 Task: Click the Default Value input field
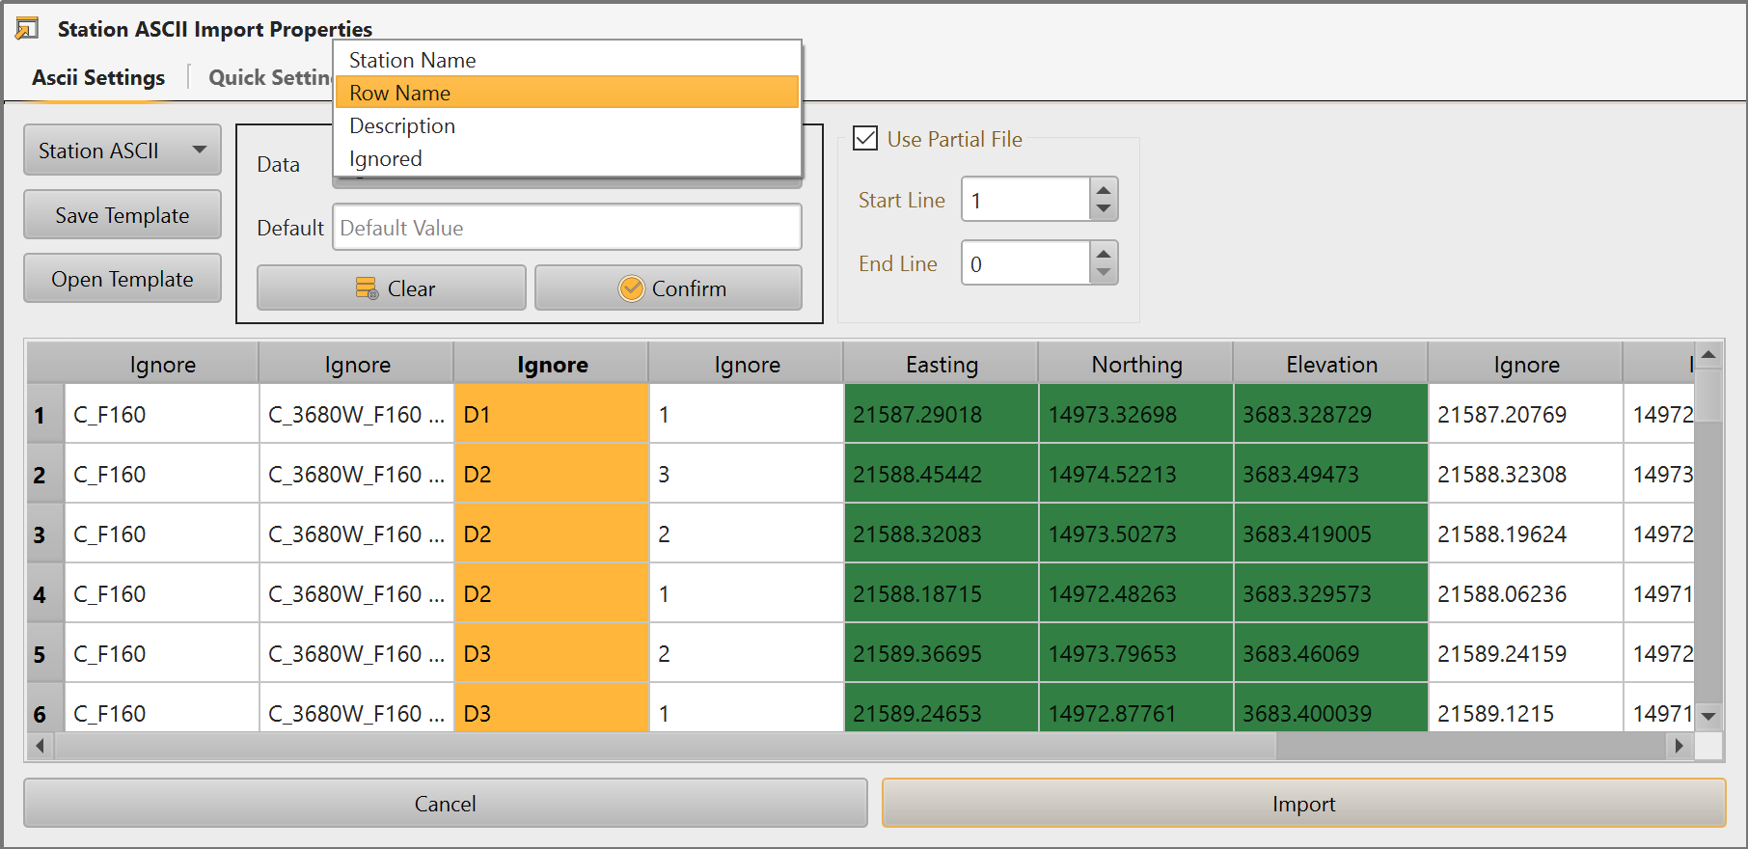point(567,228)
